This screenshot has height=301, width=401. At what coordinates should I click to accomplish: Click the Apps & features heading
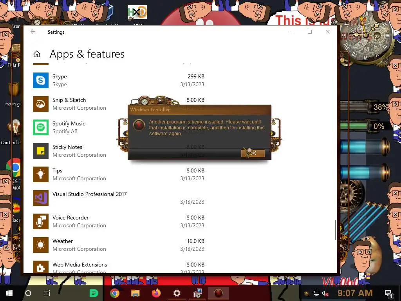coord(87,54)
